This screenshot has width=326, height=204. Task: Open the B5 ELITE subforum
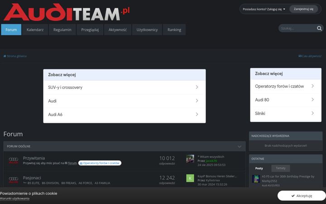click(x=33, y=183)
